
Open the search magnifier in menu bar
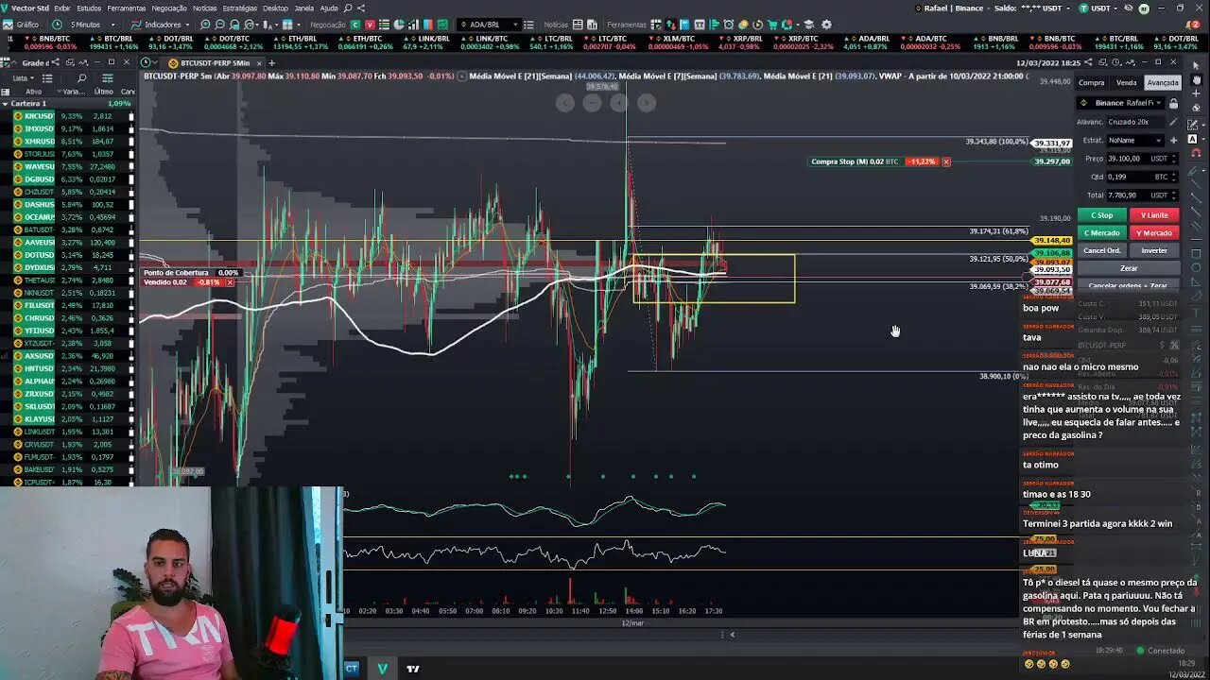click(348, 8)
